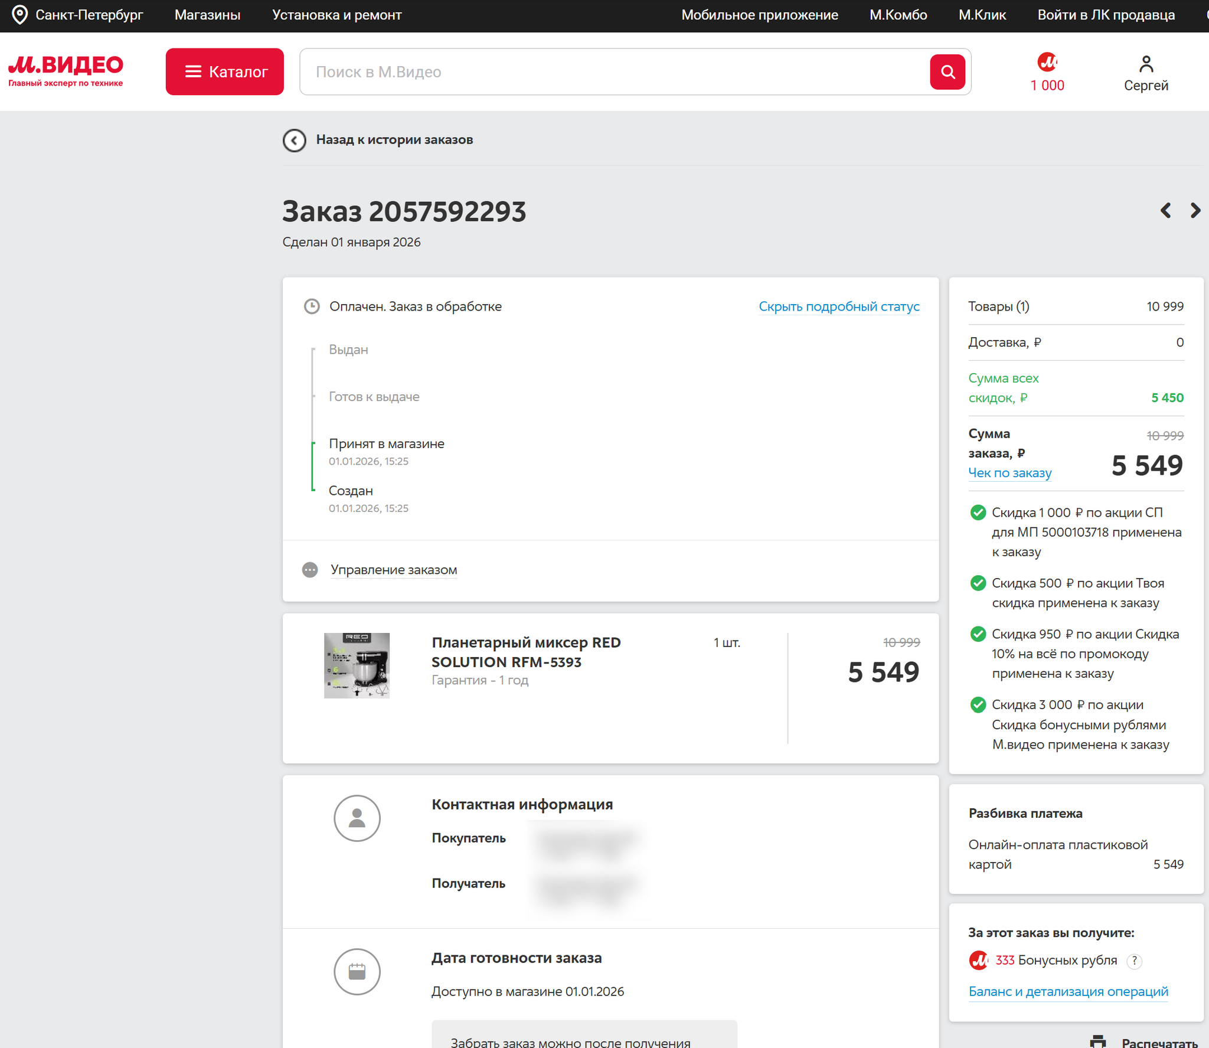This screenshot has height=1048, width=1209.
Task: Click the back arrow circle icon
Action: [294, 140]
